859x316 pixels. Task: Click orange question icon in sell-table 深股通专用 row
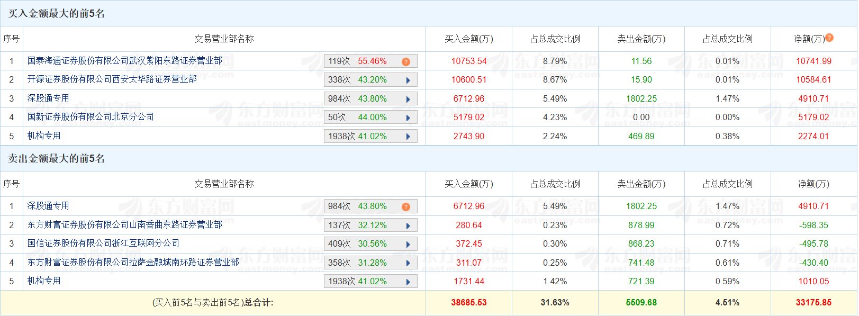point(406,206)
